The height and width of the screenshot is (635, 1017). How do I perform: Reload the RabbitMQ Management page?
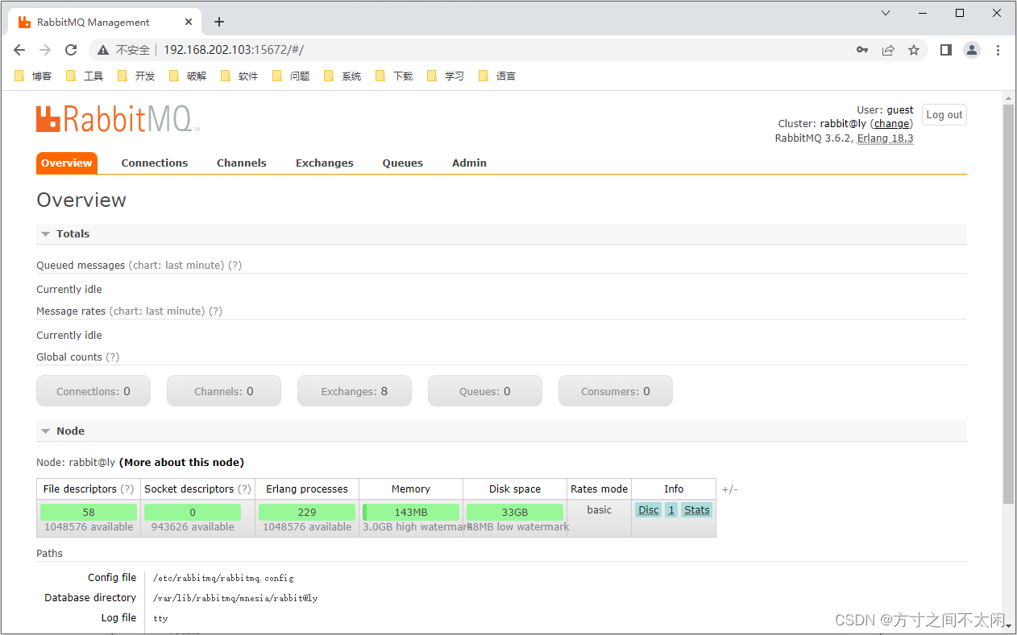tap(71, 50)
